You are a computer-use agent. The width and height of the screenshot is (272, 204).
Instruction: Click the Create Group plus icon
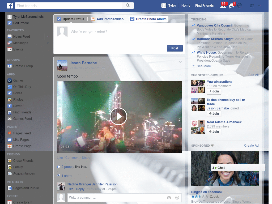coord(10,66)
